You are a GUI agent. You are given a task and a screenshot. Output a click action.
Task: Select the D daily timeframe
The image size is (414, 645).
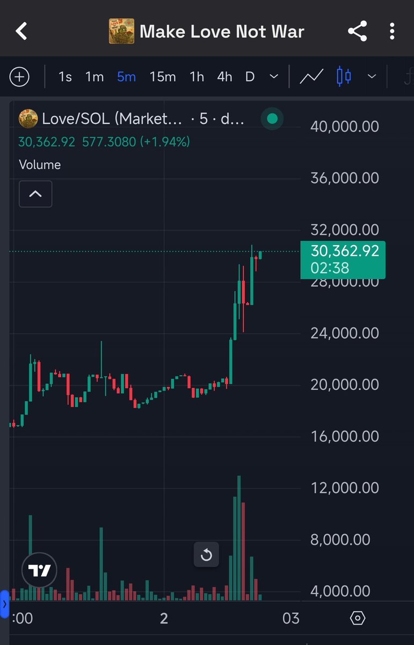point(250,77)
